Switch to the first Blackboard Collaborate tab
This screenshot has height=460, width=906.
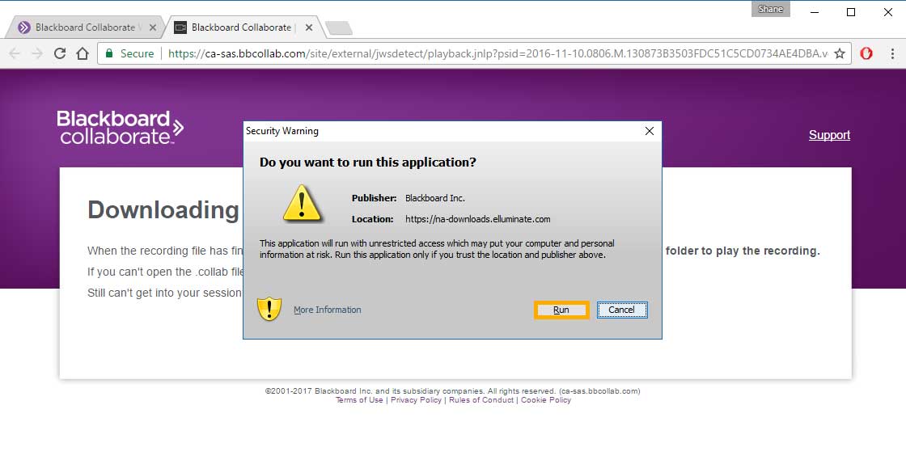(86, 27)
